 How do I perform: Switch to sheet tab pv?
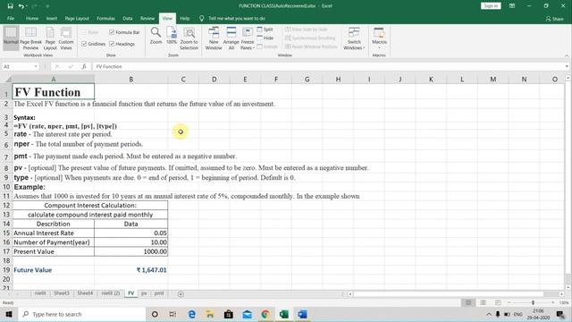[144, 293]
